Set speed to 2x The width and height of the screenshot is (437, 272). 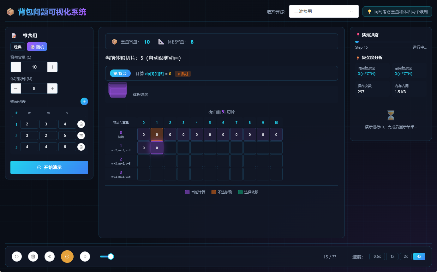[406, 257]
